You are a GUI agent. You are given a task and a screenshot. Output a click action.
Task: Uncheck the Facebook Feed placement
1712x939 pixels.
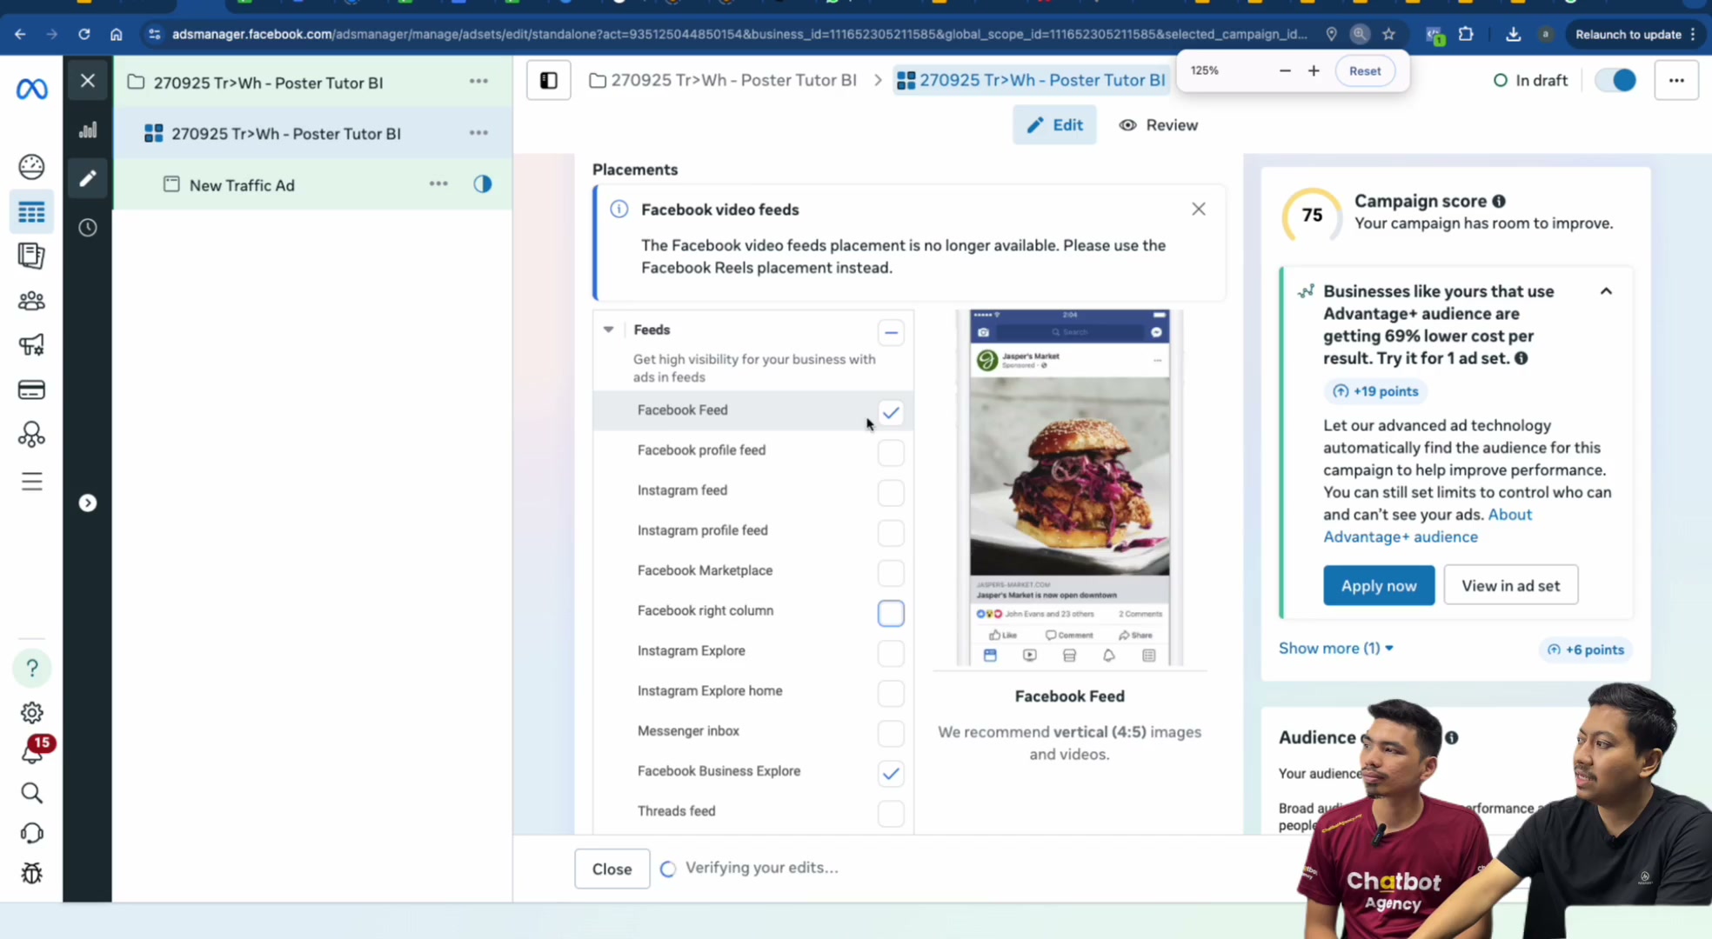click(891, 412)
